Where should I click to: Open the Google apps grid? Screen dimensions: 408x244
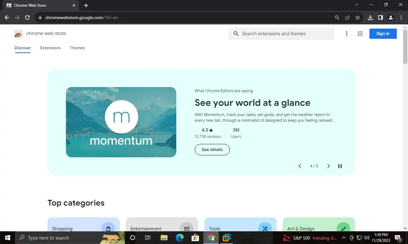360,34
